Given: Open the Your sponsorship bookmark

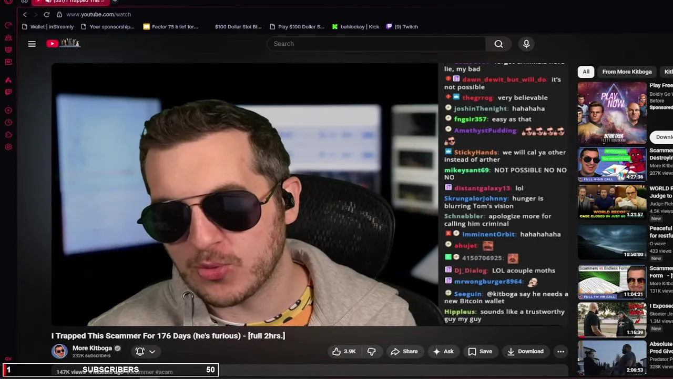Looking at the screenshot, I should [108, 26].
